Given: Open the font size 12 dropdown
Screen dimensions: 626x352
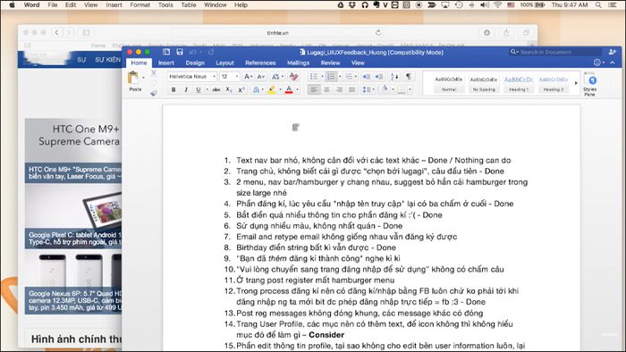Looking at the screenshot, I should (x=230, y=77).
